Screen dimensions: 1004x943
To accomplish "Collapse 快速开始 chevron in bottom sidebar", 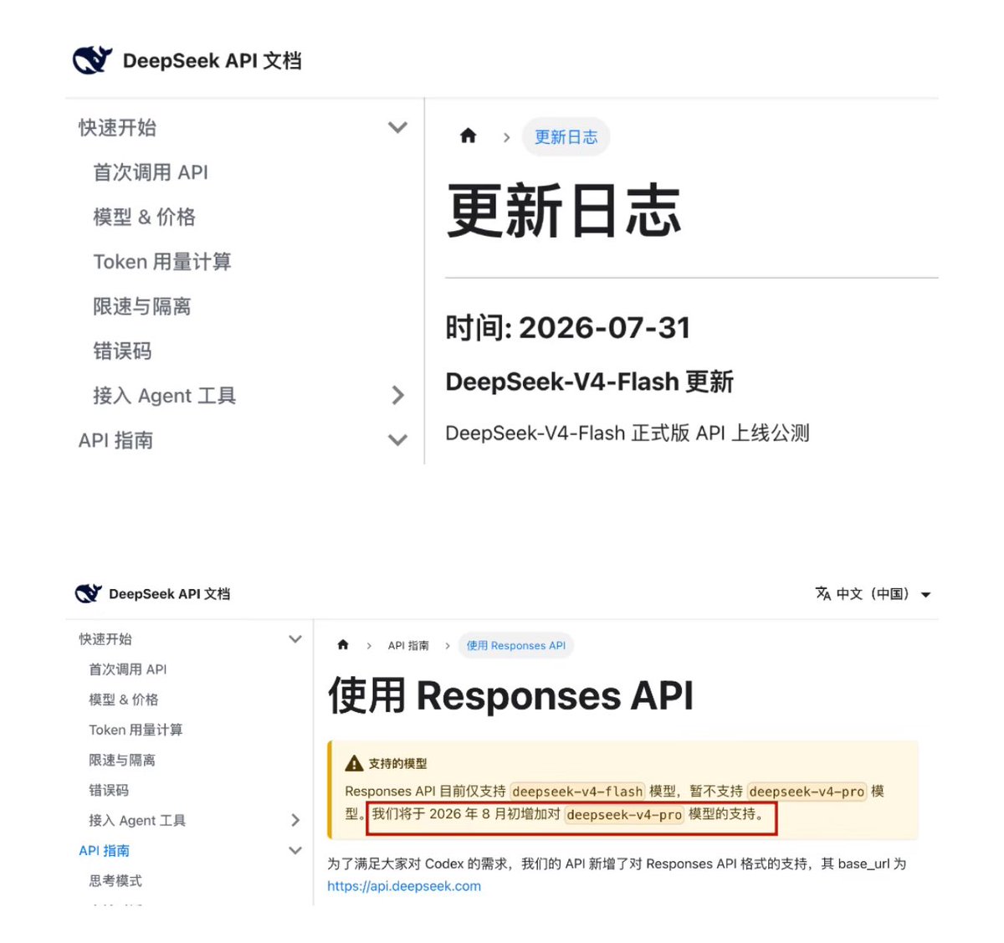I will (295, 638).
